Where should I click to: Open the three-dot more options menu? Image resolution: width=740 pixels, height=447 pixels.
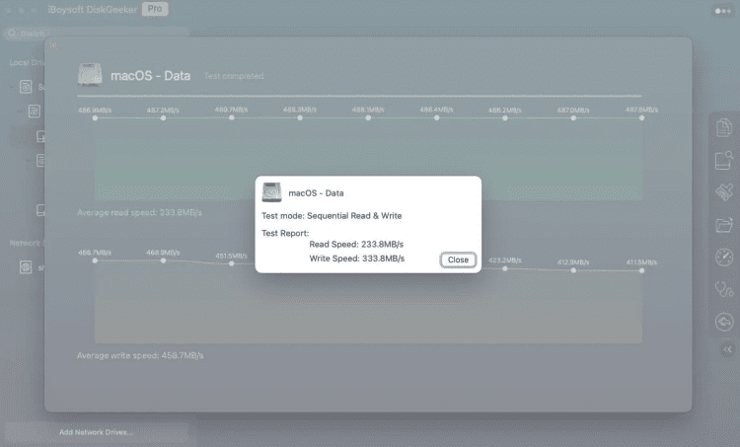click(722, 10)
